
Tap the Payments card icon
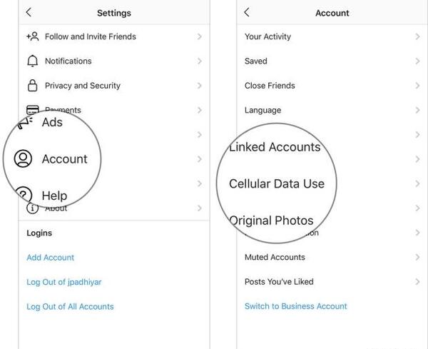(33, 108)
